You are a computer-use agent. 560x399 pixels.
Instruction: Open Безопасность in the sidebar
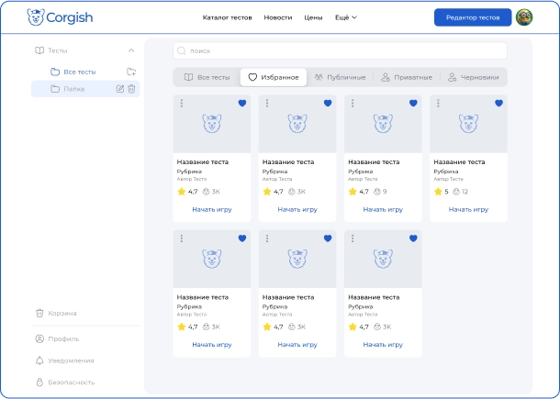tap(65, 382)
